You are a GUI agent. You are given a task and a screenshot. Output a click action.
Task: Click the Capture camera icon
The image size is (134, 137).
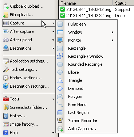click(x=6, y=23)
